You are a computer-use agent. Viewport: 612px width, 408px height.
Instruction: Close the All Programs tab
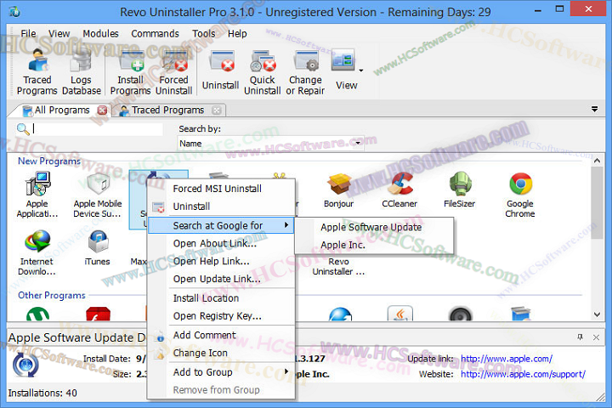(102, 110)
